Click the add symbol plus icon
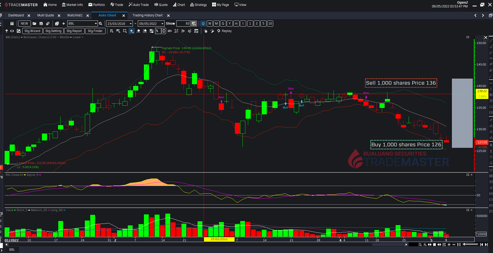This screenshot has height=253, width=493. click(64, 24)
